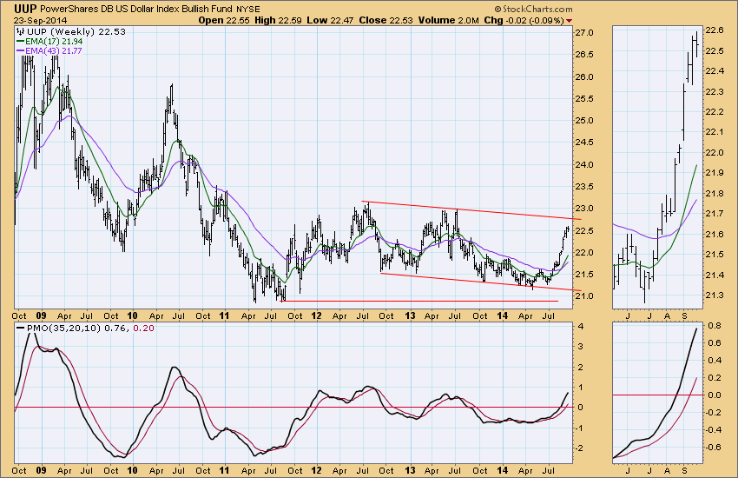Click the 21.3 label on the zoom panel axis
738x478 pixels.
(x=715, y=295)
